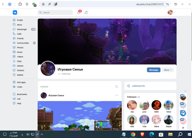Open the notifications bell icon

[x=78, y=13]
